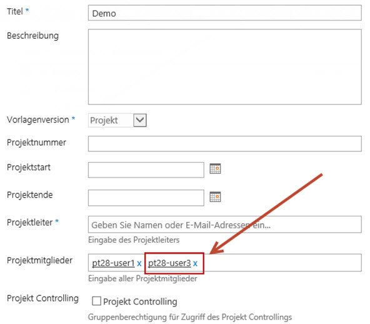The width and height of the screenshot is (370, 324).
Task: Click inside the Beschreibung text area
Action: pos(224,67)
